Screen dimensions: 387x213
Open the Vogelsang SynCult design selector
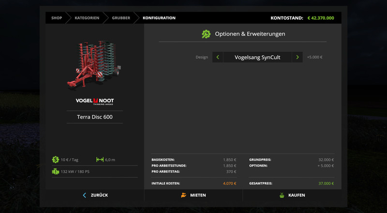coord(257,57)
